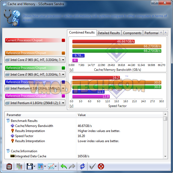Open the partially hidden Performance tab
The image size is (173, 173).
151,33
